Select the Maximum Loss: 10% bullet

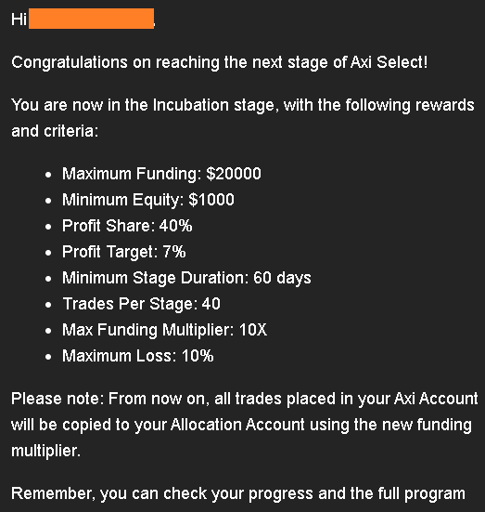pyautogui.click(x=138, y=356)
